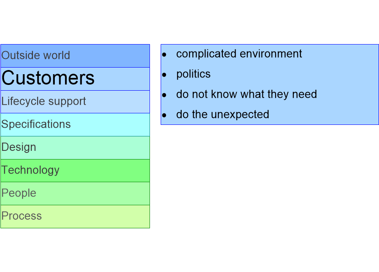Select the 'politics' bullet item
The width and height of the screenshot is (379, 272).
(193, 74)
